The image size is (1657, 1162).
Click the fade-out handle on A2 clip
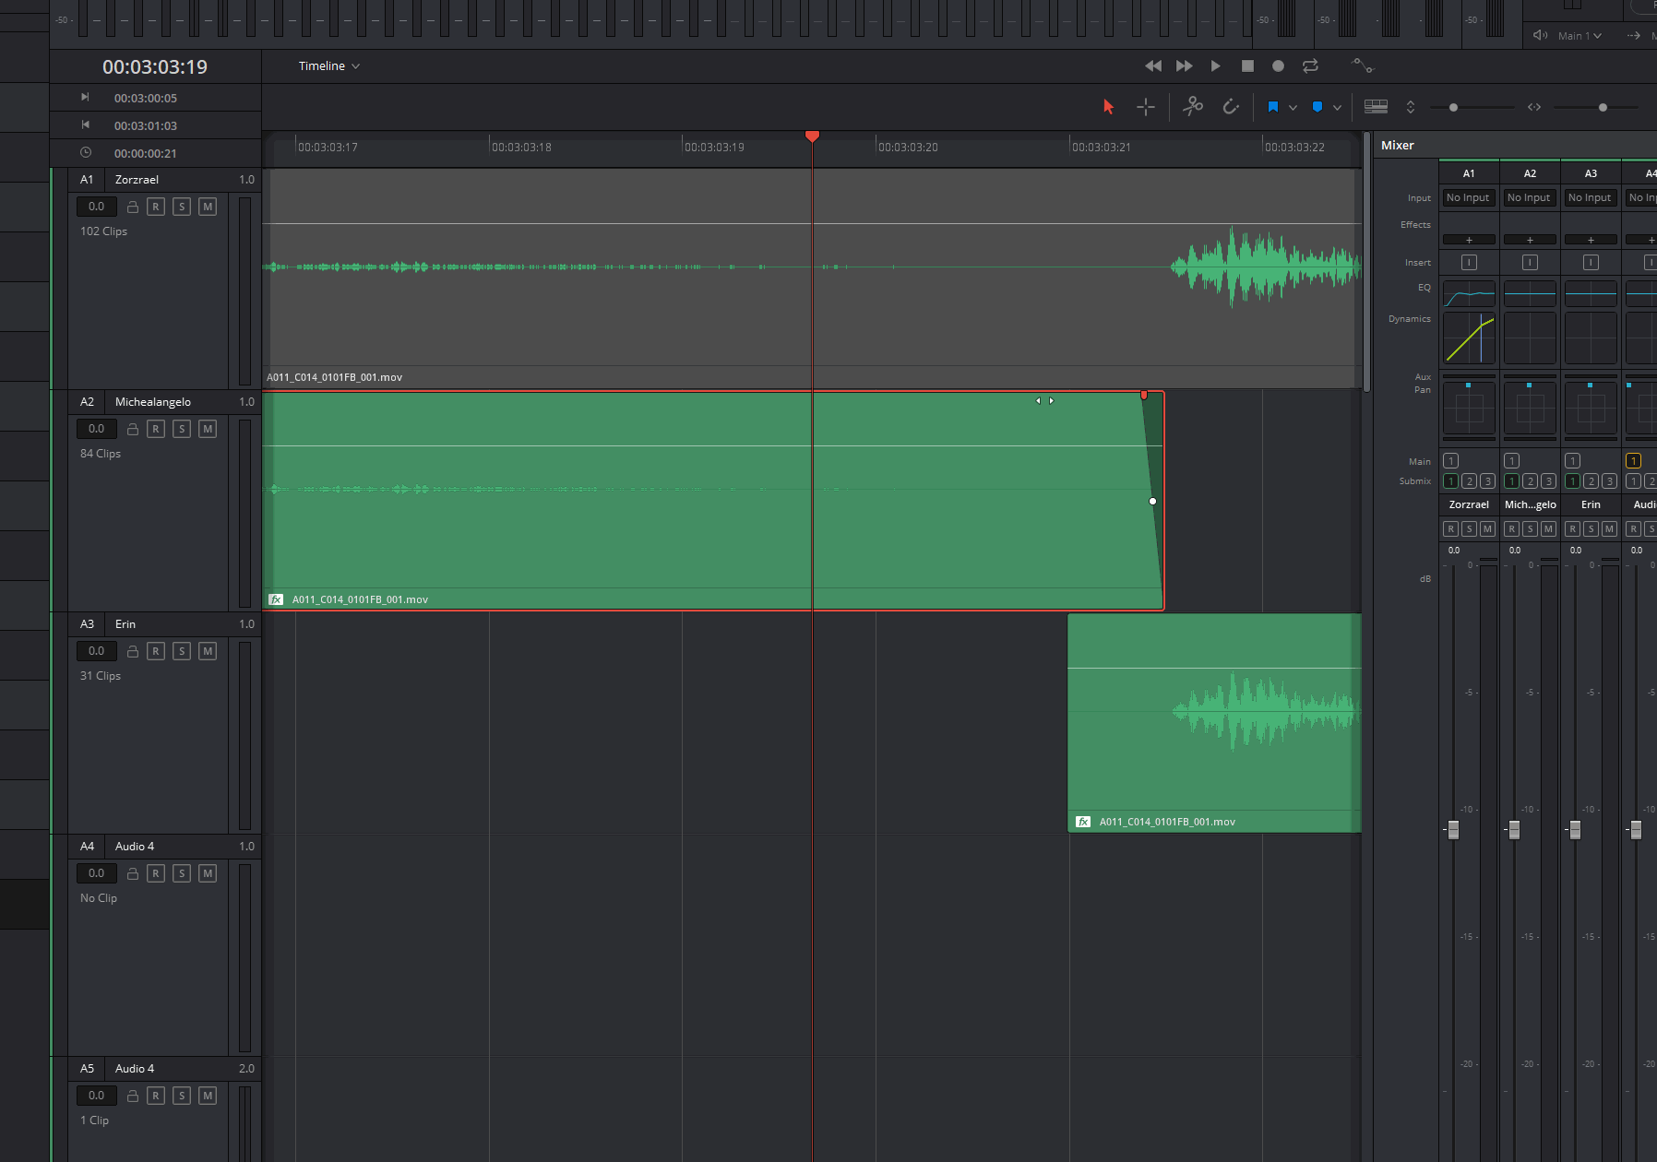(1144, 395)
